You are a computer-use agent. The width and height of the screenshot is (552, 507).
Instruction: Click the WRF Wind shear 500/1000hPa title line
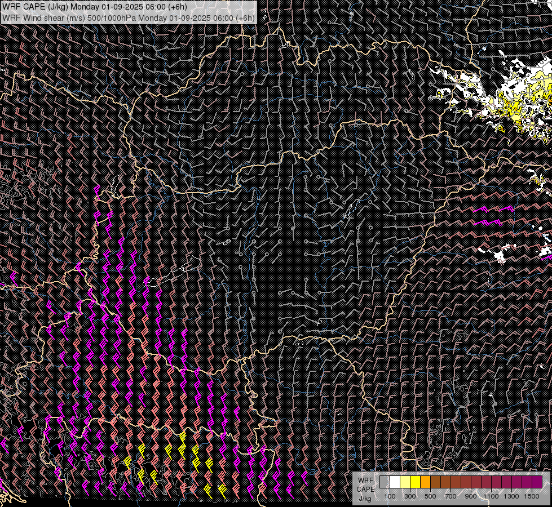pos(129,17)
